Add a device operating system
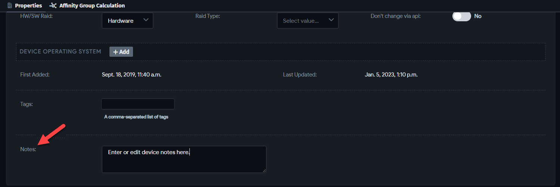 click(x=121, y=52)
